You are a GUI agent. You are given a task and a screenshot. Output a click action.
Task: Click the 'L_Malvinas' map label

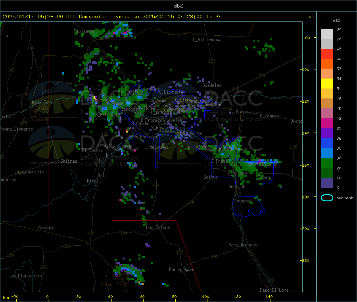click(156, 148)
